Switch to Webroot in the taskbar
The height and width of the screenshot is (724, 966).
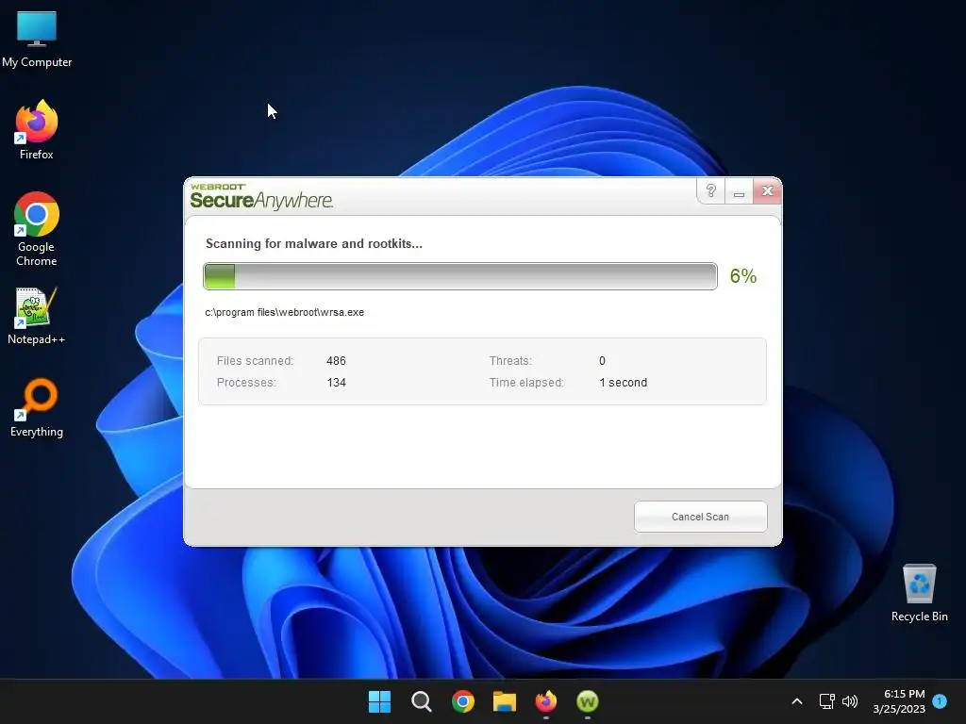588,701
